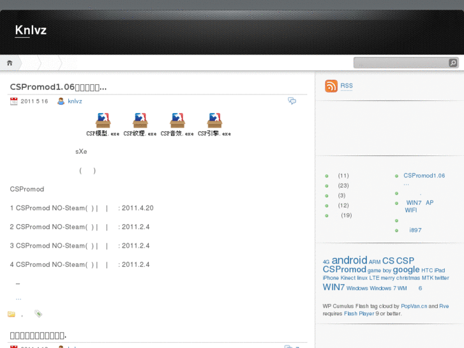This screenshot has height=348, width=464.
Task: Select the 'sXe' text in the post
Action: coord(81,151)
